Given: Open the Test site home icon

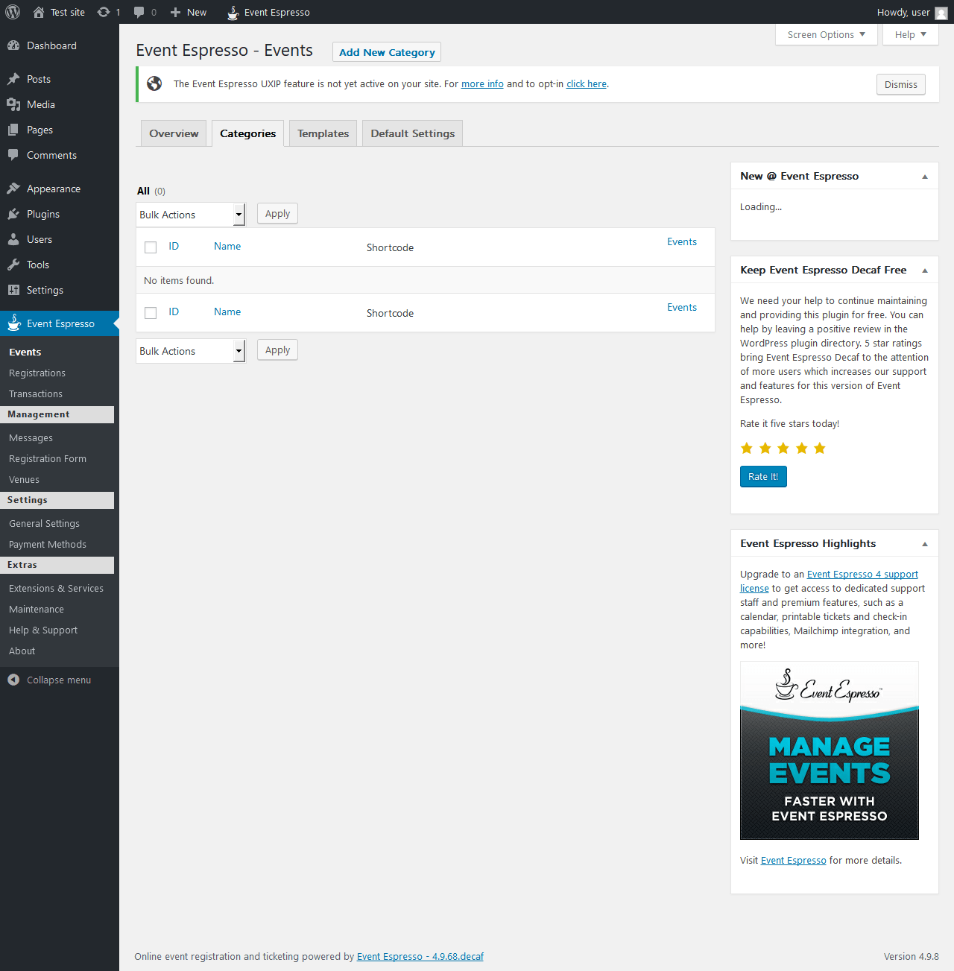Looking at the screenshot, I should point(39,12).
